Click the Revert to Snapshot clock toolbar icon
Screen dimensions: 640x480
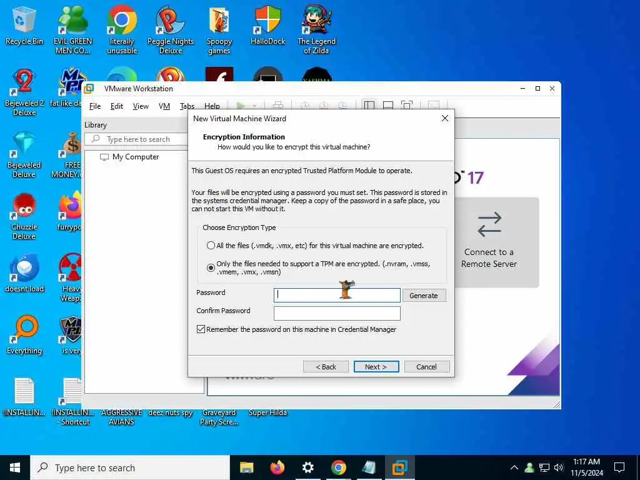click(324, 105)
